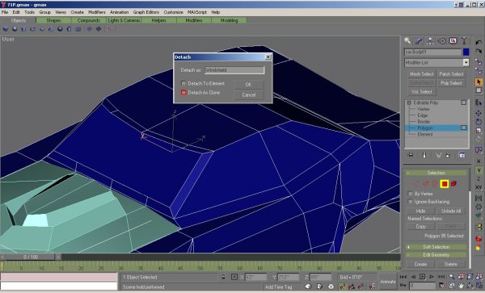This screenshot has width=485, height=293.
Task: Select the Torus primitive icon
Action: (32, 29)
